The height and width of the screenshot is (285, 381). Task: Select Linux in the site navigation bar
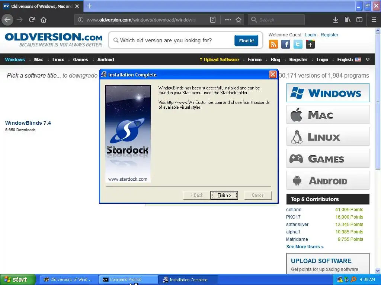pyautogui.click(x=58, y=60)
